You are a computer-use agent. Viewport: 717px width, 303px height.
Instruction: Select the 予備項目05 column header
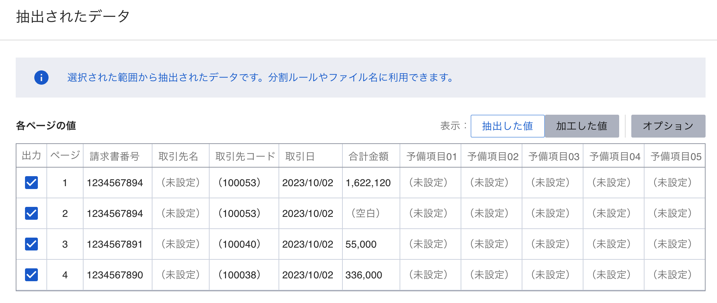click(x=676, y=156)
